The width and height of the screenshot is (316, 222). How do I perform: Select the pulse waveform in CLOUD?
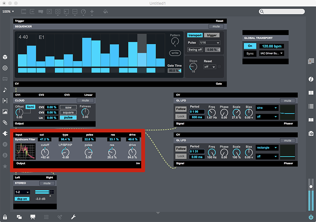click(68, 118)
